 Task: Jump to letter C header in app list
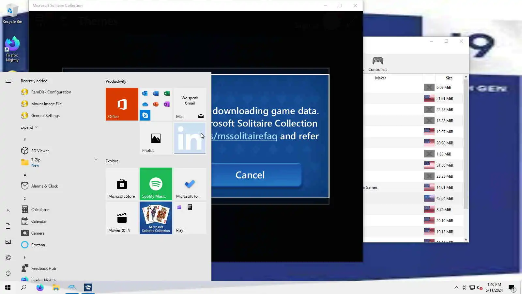[25, 199]
